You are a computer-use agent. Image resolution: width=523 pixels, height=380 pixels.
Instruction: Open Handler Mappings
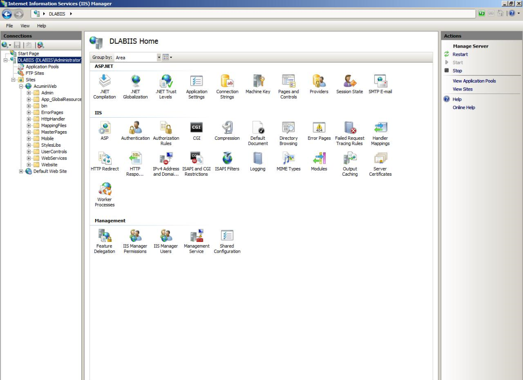click(x=380, y=133)
